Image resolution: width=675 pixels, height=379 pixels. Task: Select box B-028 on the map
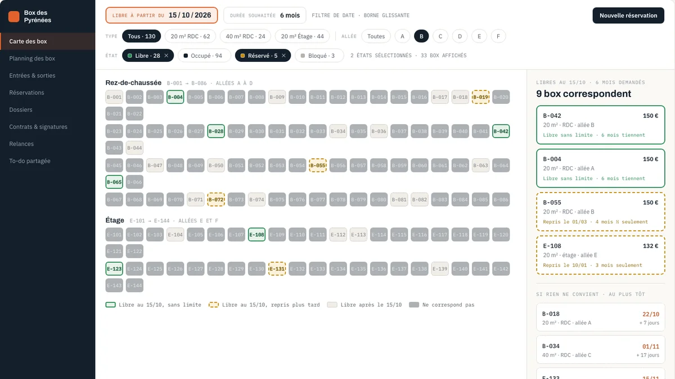click(216, 131)
